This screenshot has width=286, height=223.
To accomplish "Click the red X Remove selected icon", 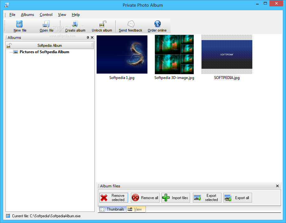I will (x=104, y=198).
